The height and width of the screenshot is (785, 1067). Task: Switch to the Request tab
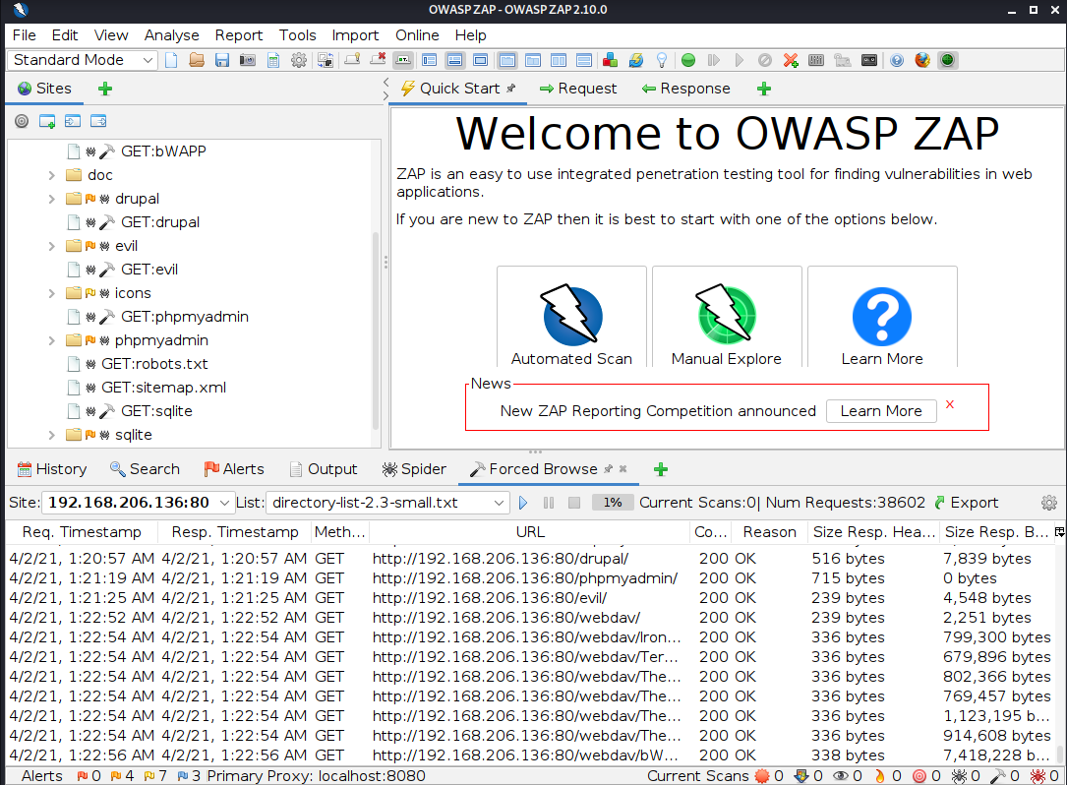point(577,89)
